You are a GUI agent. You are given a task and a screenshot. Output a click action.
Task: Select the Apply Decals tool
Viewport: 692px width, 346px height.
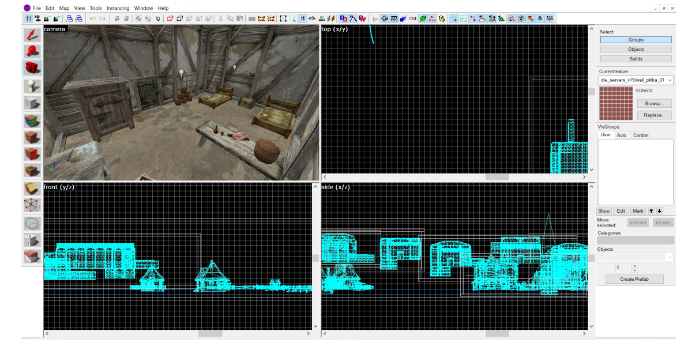tap(31, 155)
